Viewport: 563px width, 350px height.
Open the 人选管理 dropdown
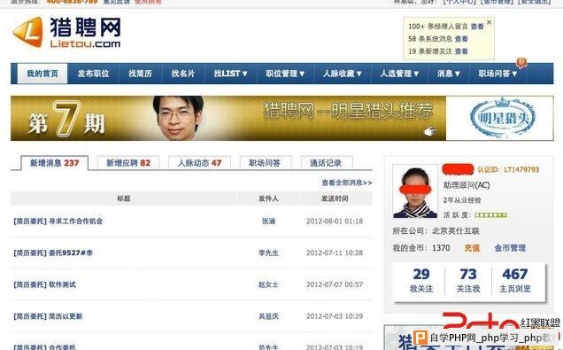pos(399,74)
